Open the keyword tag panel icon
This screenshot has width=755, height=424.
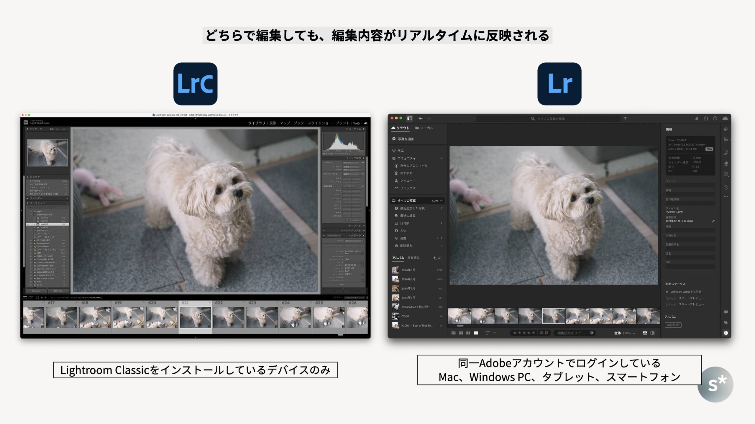coord(726,323)
